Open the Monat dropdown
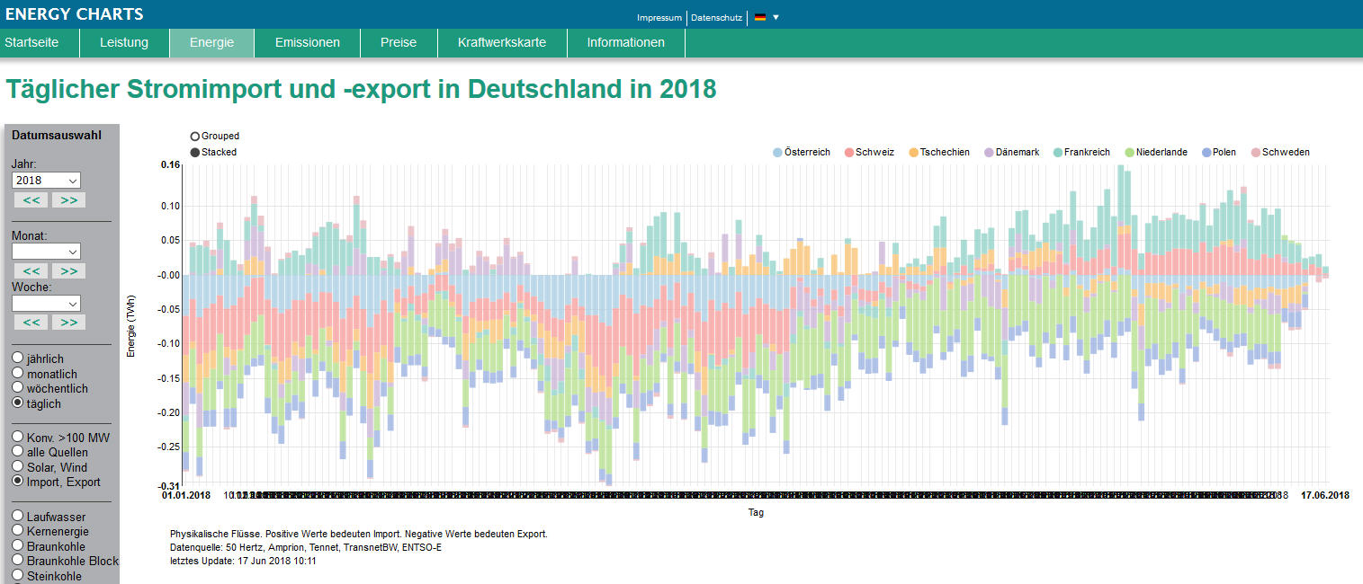The height and width of the screenshot is (584, 1363). coord(46,252)
